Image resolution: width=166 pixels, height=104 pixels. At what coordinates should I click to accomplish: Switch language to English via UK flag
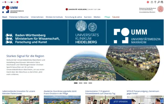(x=6, y=2)
